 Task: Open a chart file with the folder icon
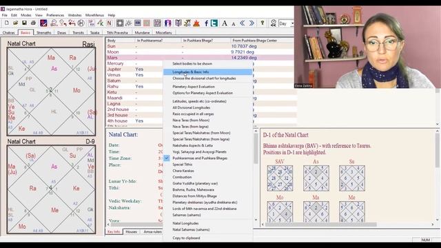[x=15, y=23]
